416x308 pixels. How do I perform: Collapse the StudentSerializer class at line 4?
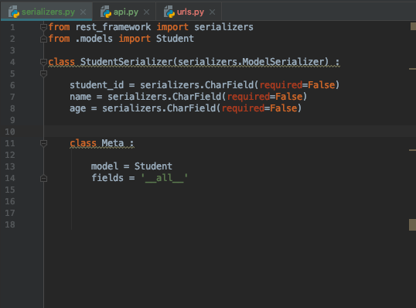coord(43,62)
